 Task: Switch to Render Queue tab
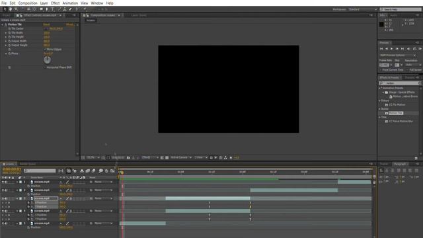click(28, 164)
